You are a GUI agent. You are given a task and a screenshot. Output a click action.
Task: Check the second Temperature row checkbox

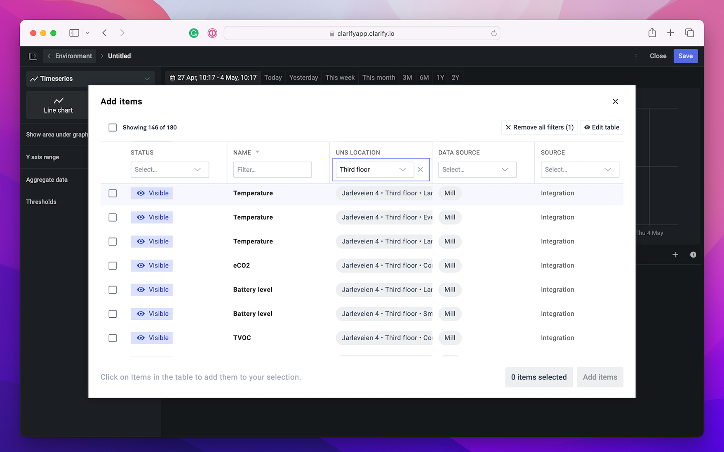(x=113, y=217)
